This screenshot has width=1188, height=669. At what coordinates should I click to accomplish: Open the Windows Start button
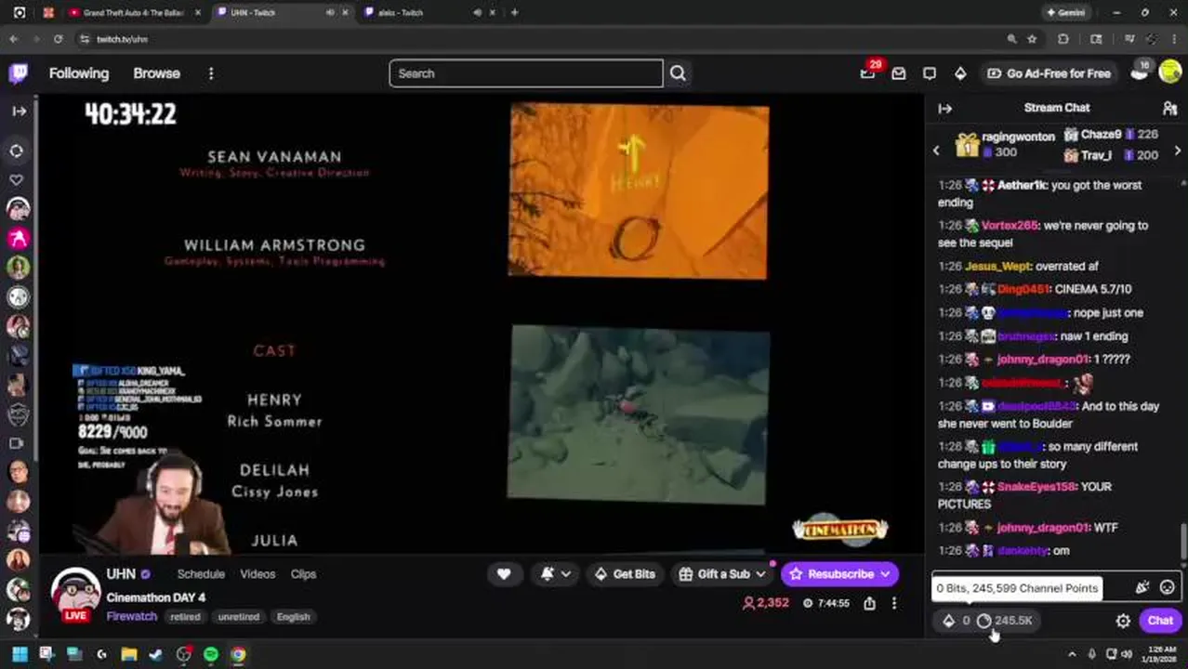tap(19, 654)
